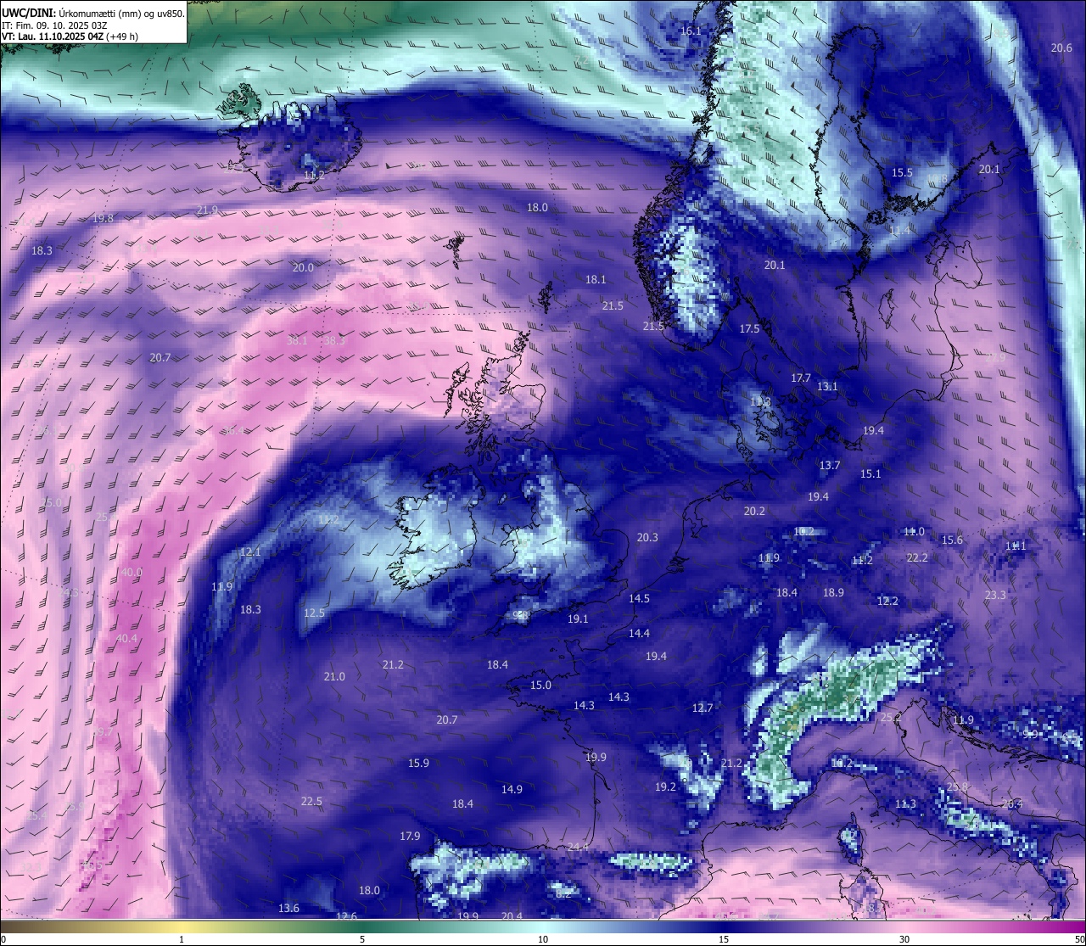This screenshot has width=1086, height=946.
Task: Click the 15.9 value in the Bay of Biscay
Action: point(418,764)
